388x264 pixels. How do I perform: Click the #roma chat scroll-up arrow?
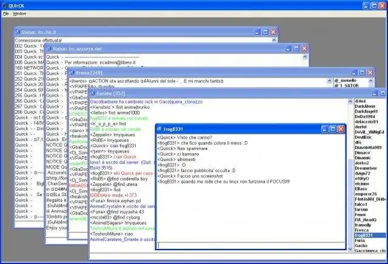click(329, 81)
